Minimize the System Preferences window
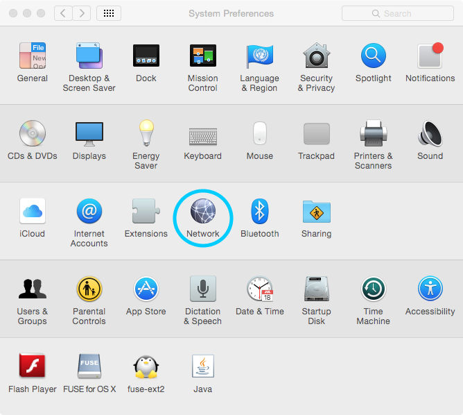The width and height of the screenshot is (463, 415). click(x=27, y=13)
